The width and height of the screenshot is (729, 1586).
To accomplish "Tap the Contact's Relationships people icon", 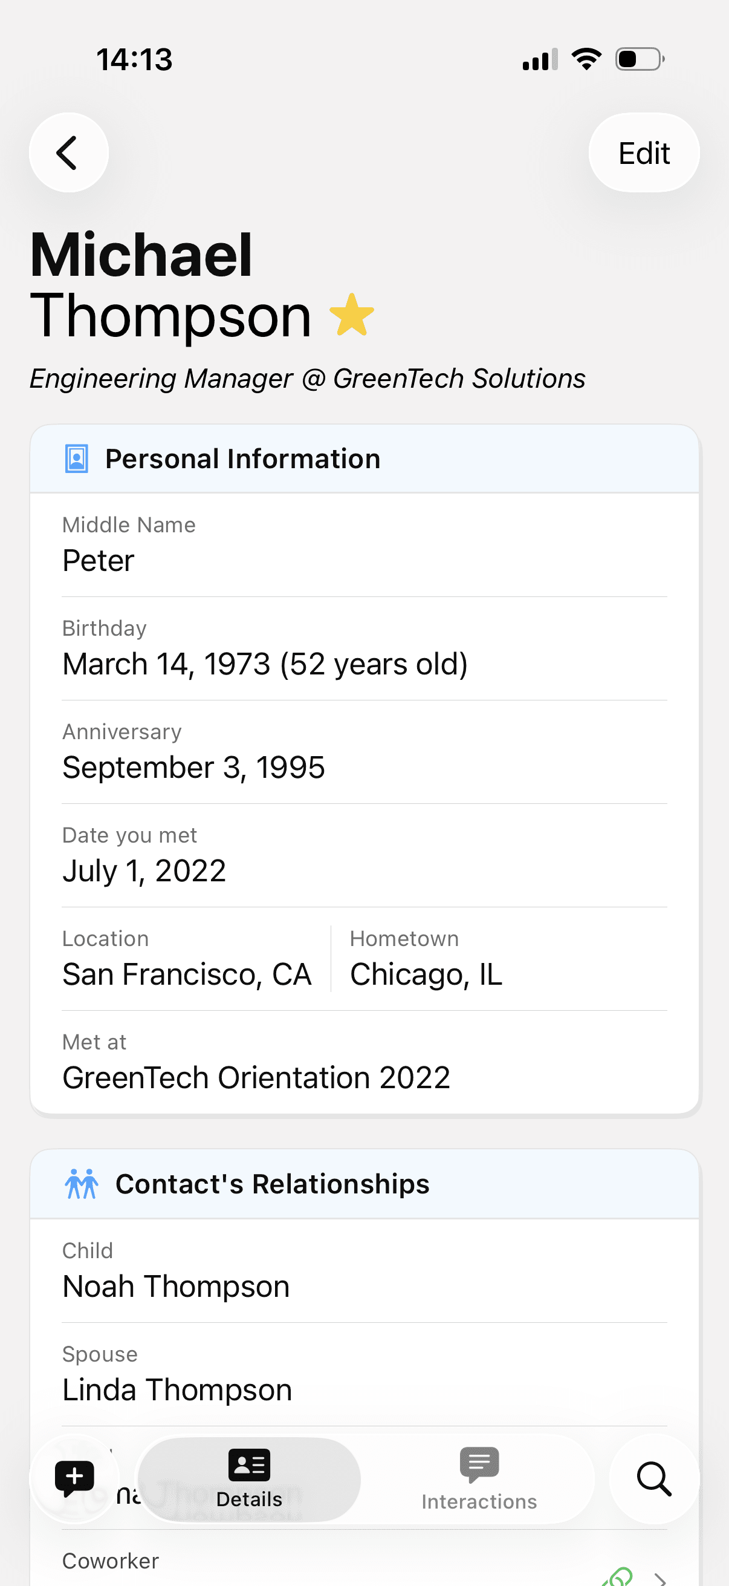I will pos(81,1183).
